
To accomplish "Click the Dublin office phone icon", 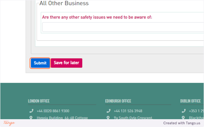I will (x=184, y=111).
